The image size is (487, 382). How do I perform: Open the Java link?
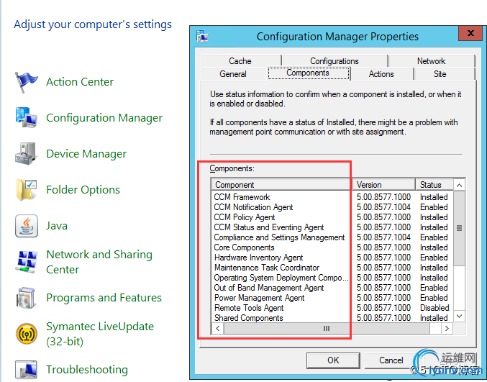(57, 226)
